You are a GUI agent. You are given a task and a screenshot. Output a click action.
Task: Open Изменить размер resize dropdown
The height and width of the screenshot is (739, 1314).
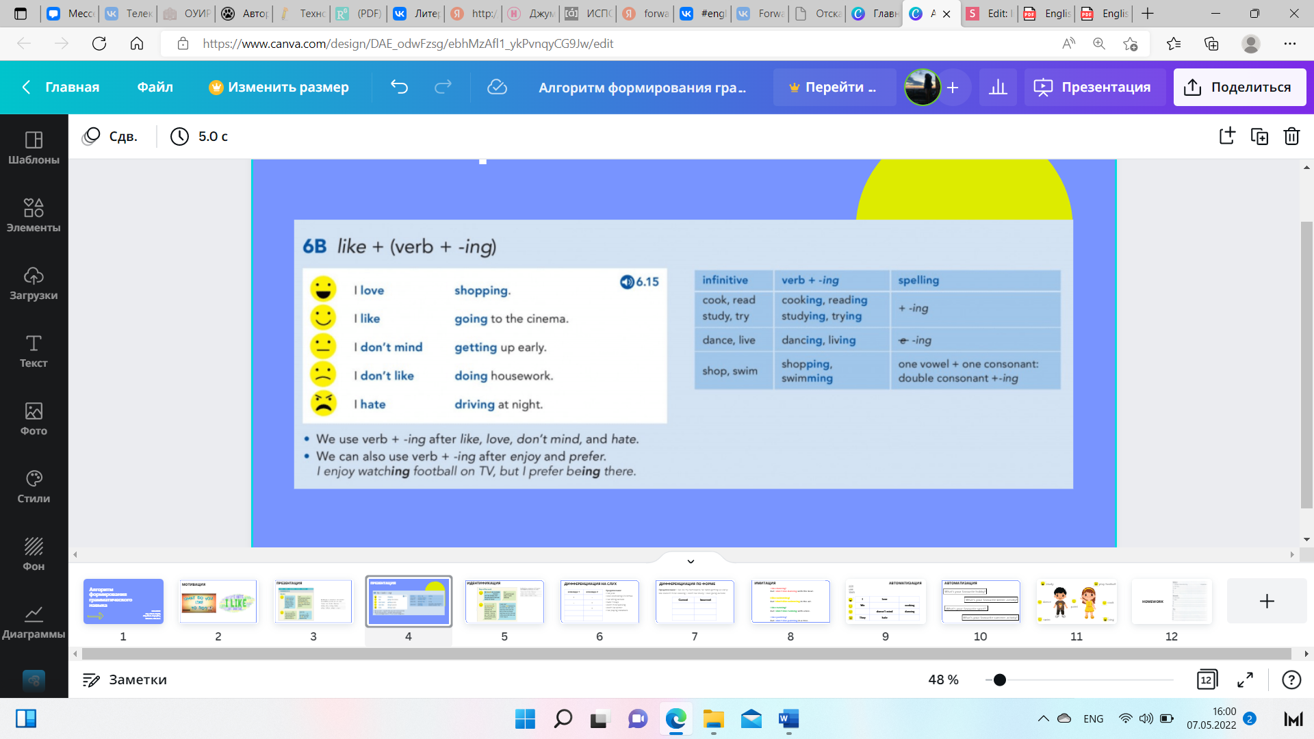(x=279, y=87)
